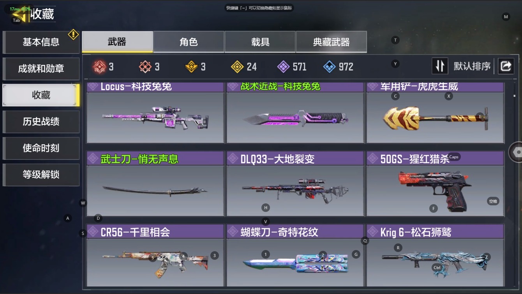Click the hexagon handle on right edge

coord(517,152)
